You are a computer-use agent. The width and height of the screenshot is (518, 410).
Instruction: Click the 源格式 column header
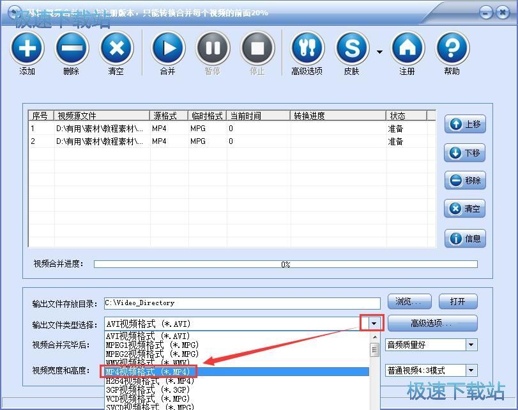click(x=169, y=116)
